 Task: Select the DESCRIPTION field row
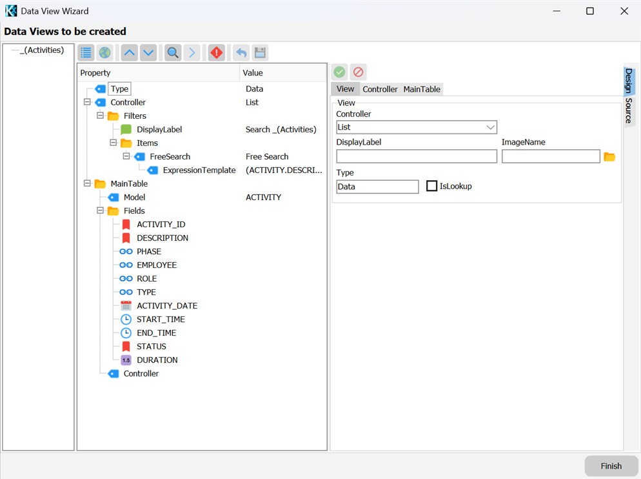click(163, 238)
